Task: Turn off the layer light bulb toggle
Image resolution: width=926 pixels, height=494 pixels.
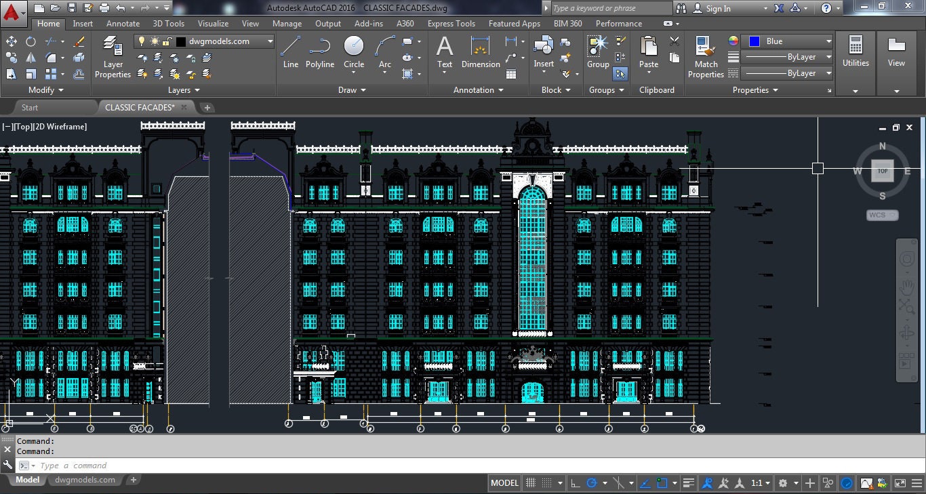Action: 142,41
